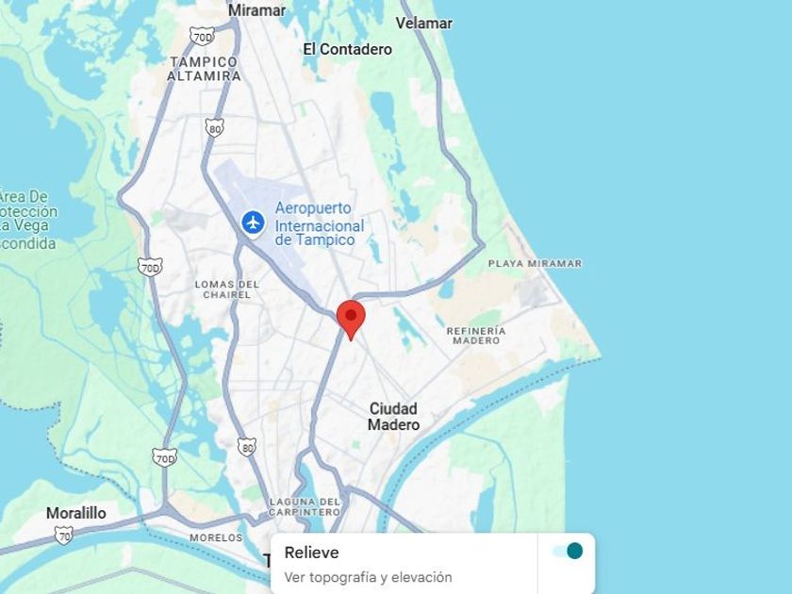This screenshot has width=792, height=594.
Task: Select the El Contadero place label
Action: [x=348, y=49]
